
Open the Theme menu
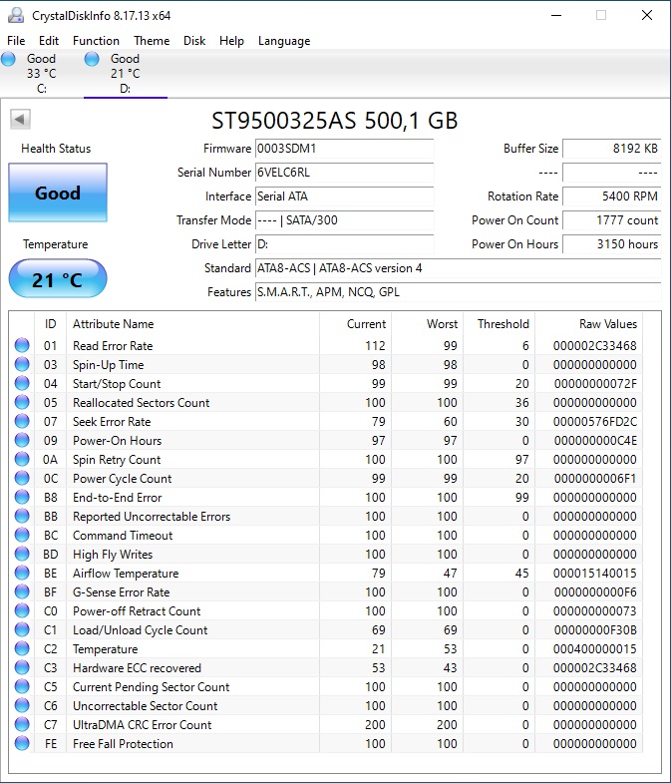click(152, 41)
